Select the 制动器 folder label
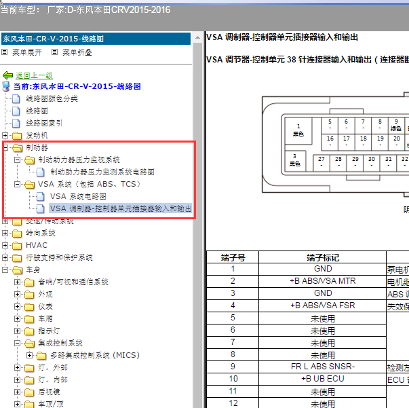 pos(37,148)
